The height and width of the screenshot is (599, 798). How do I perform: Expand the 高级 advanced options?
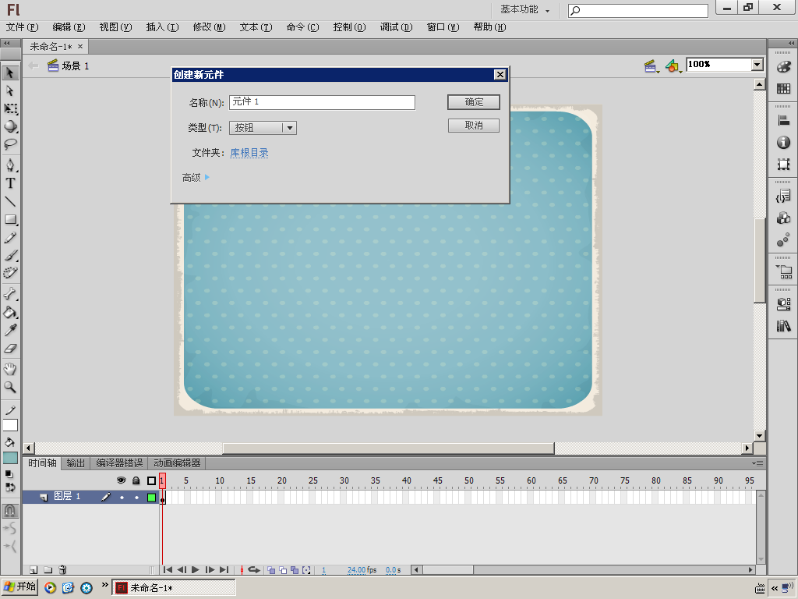click(196, 178)
